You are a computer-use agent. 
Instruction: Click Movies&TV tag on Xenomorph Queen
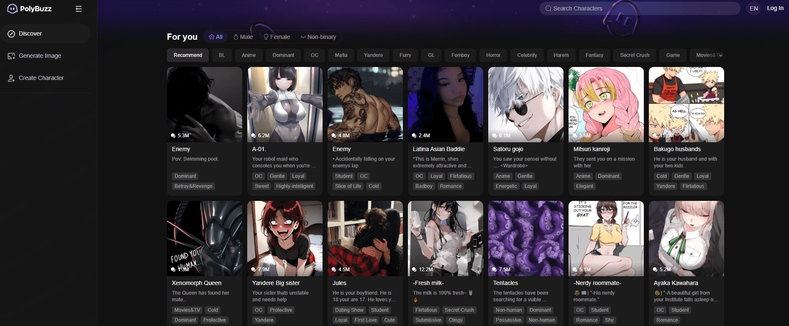coord(187,310)
